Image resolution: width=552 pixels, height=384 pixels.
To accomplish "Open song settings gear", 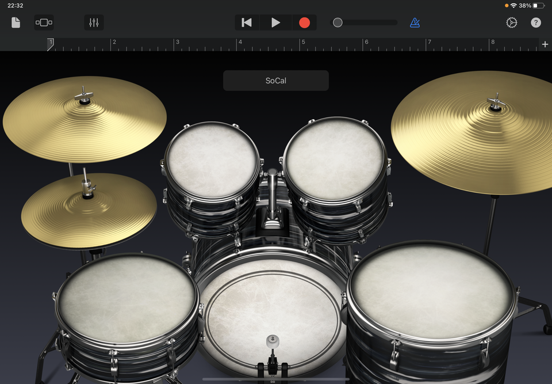I will pyautogui.click(x=511, y=22).
